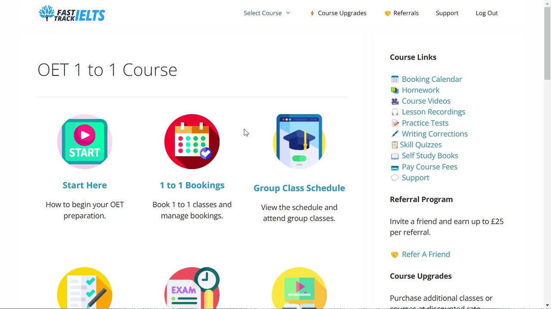Go to Support in the top navigation
The image size is (551, 309).
click(447, 13)
